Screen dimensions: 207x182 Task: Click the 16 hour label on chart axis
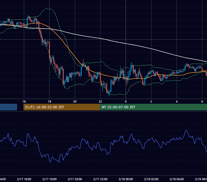tap(24, 102)
